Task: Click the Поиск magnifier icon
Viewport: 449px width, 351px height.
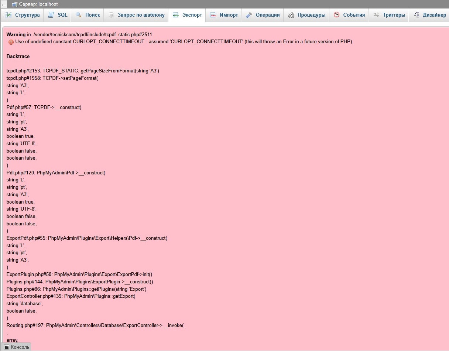Action: pos(79,15)
